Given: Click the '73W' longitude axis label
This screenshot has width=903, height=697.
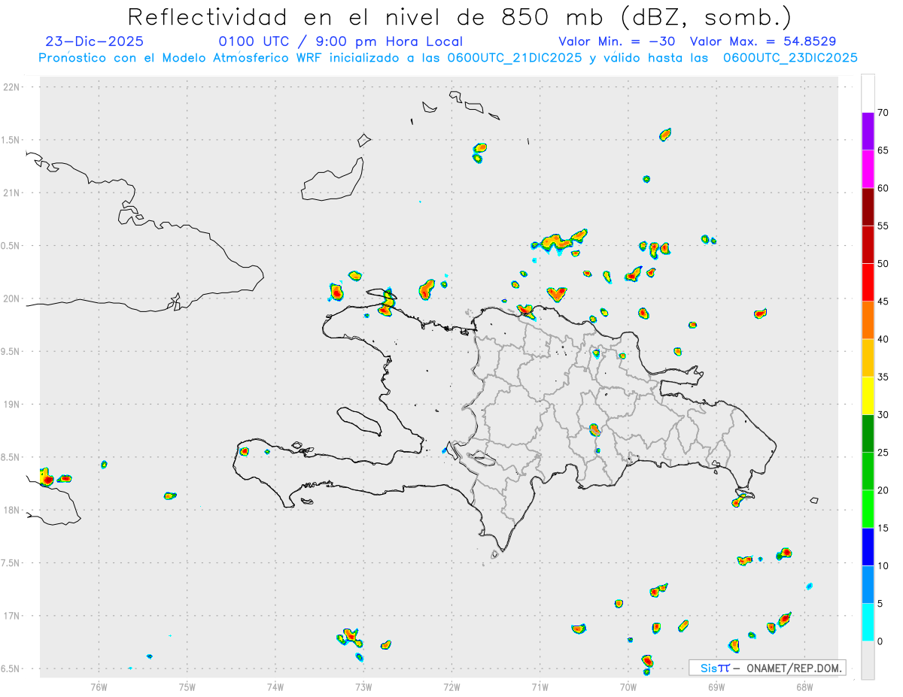Looking at the screenshot, I should pyautogui.click(x=363, y=686).
